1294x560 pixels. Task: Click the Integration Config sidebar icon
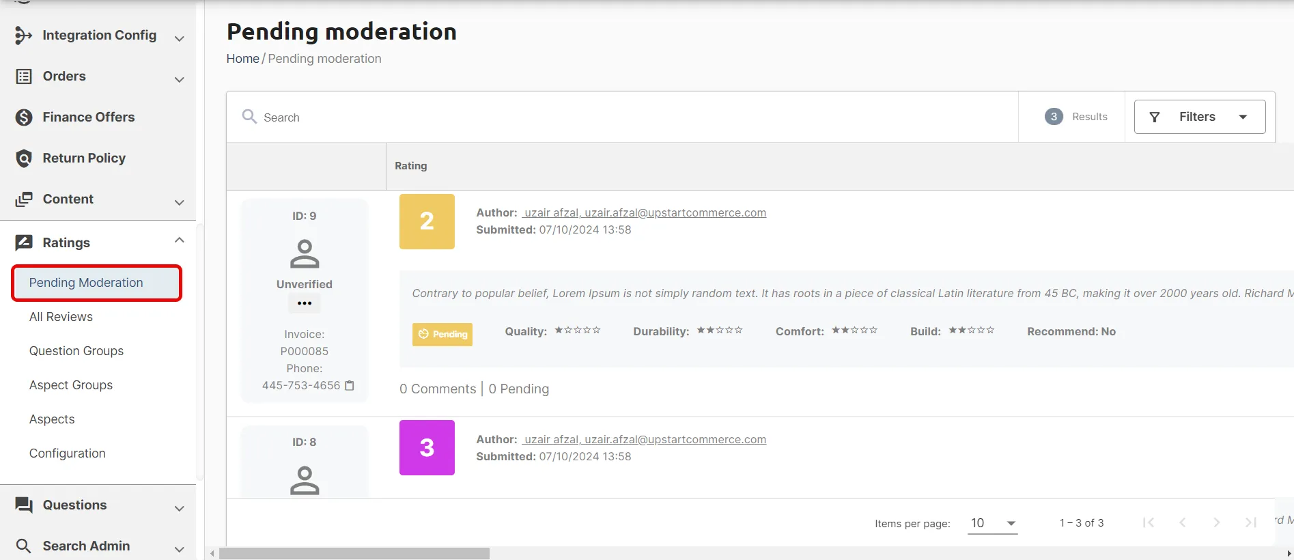pos(23,36)
